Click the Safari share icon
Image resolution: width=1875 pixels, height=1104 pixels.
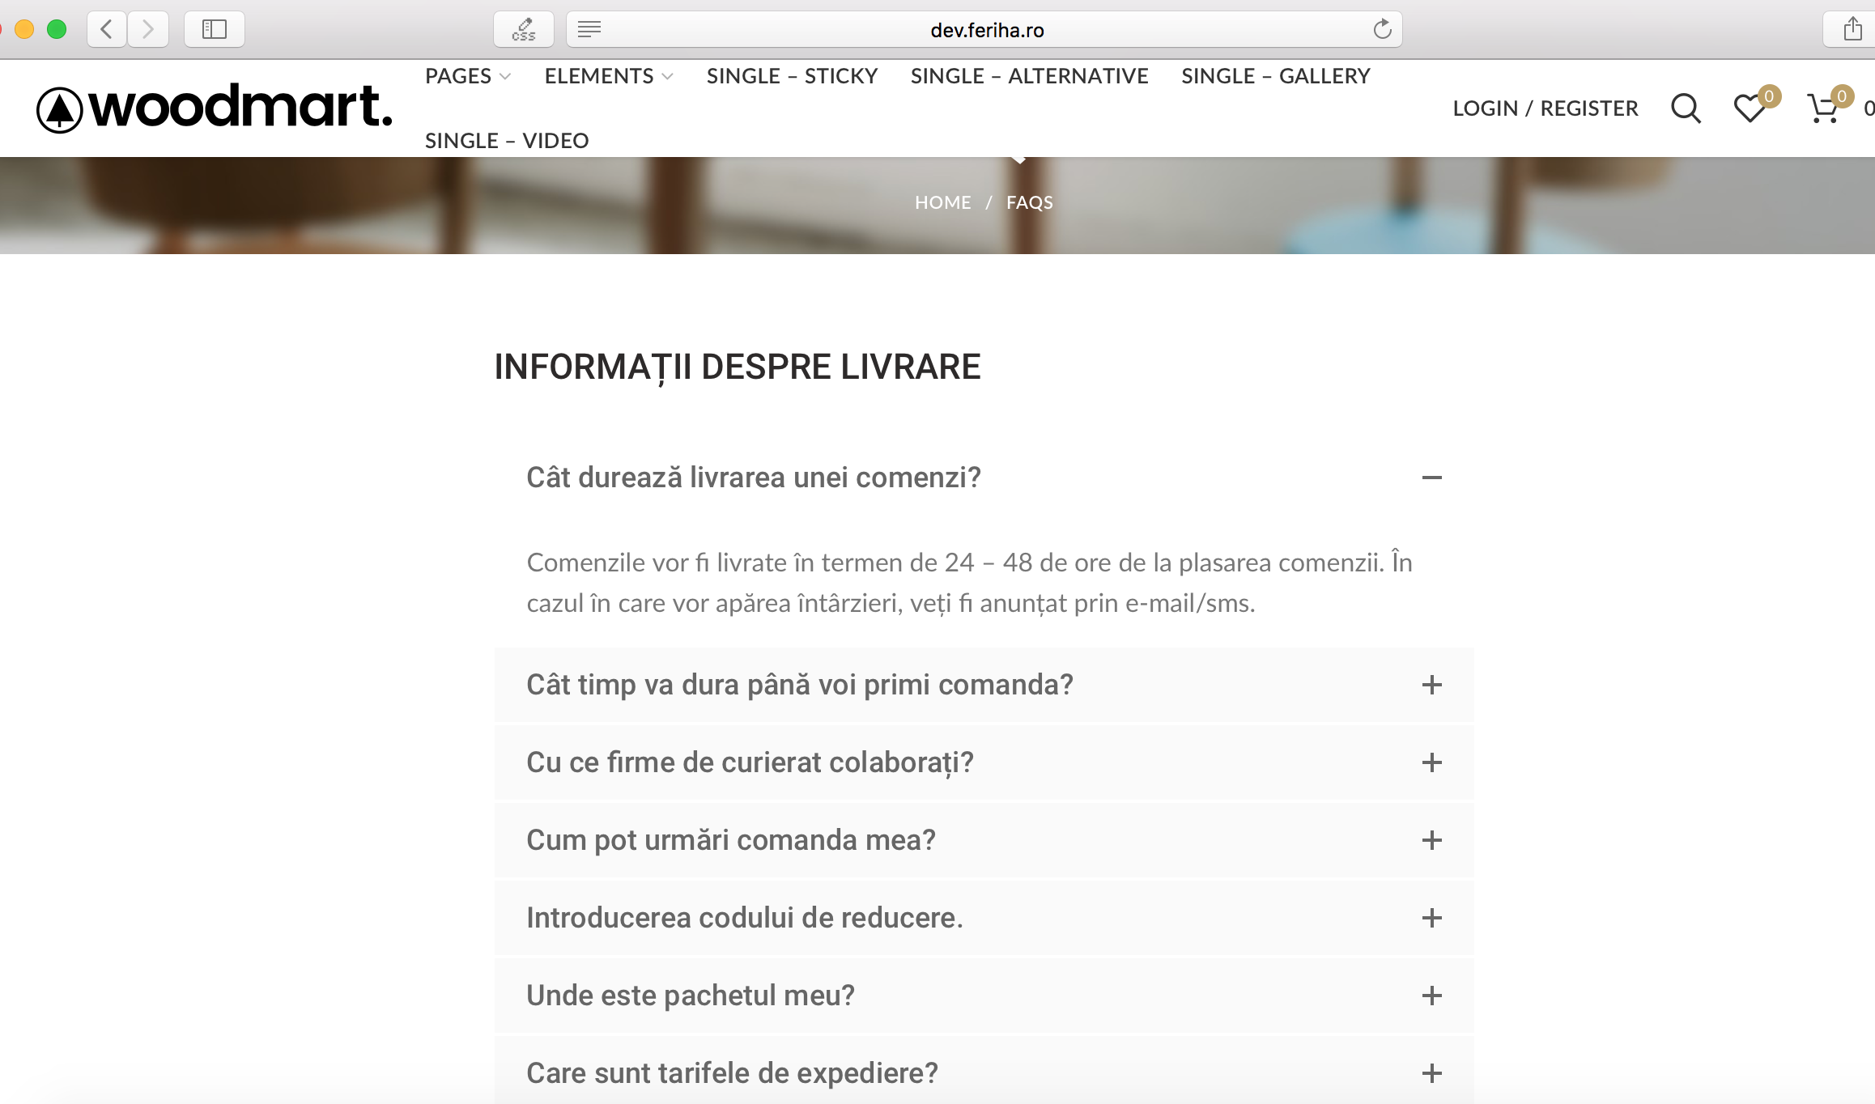tap(1852, 30)
